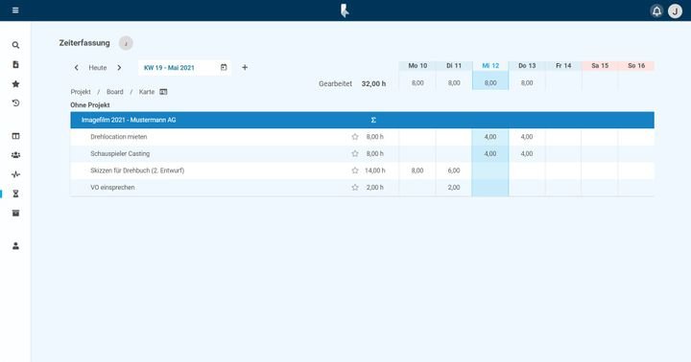Edit VO einsprechen hours on Di 11
Screen dimensions: 691x362
(454, 188)
